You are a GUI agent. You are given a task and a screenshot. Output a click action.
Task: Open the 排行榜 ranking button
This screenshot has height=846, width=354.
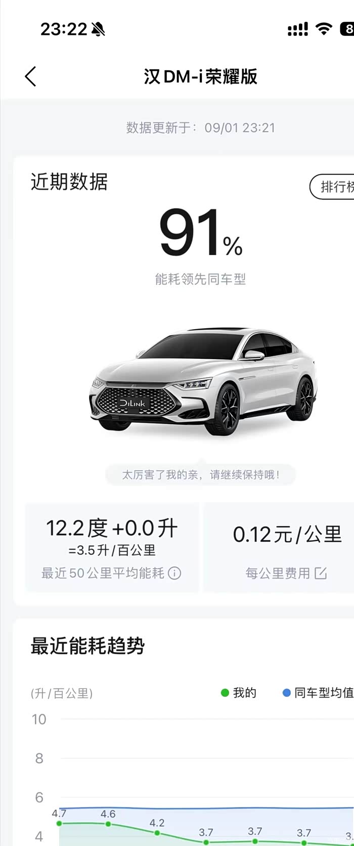pos(332,187)
